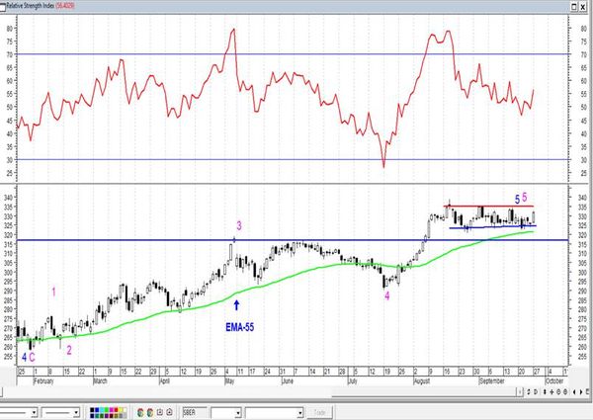Click the zoom-in magnifier icon below chart
The width and height of the screenshot is (593, 420).
(x=558, y=392)
